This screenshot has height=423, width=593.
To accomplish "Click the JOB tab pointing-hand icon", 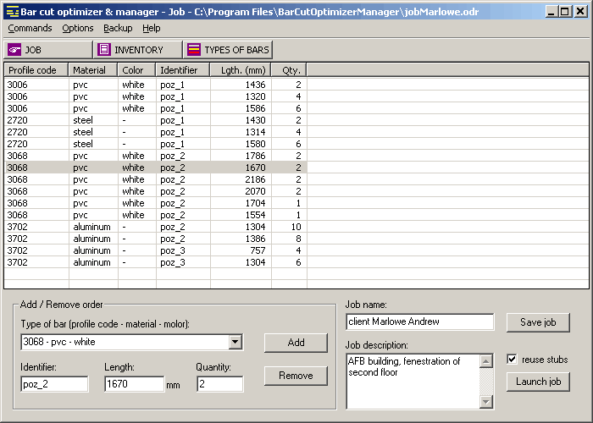I will coord(14,50).
